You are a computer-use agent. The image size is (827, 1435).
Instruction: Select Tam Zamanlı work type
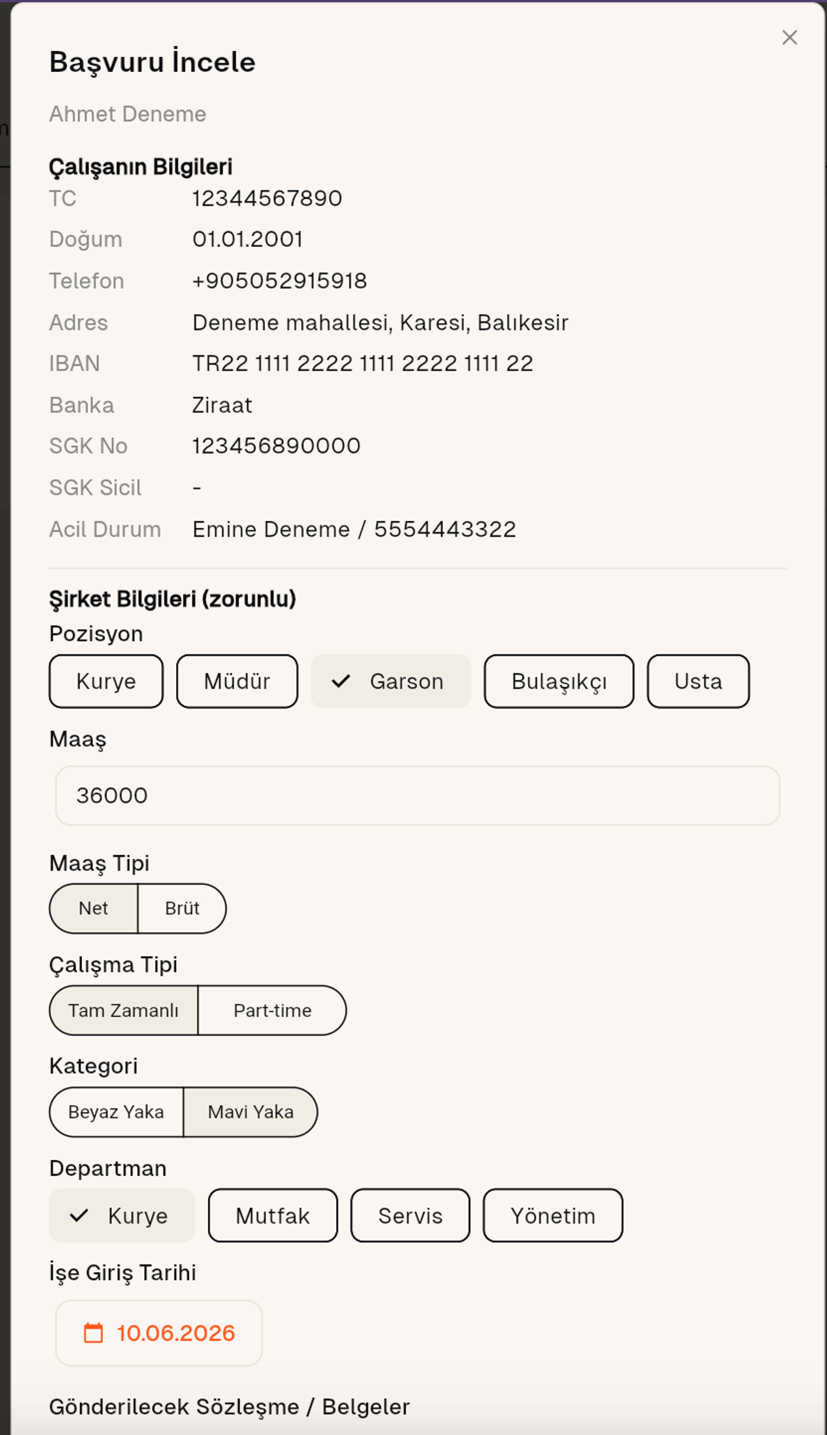click(123, 1010)
